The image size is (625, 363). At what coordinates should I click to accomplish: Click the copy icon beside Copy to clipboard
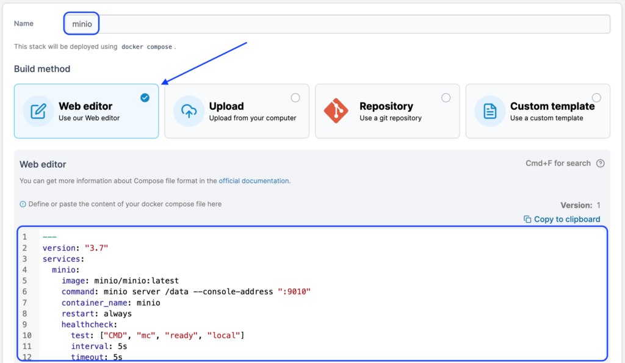click(527, 219)
